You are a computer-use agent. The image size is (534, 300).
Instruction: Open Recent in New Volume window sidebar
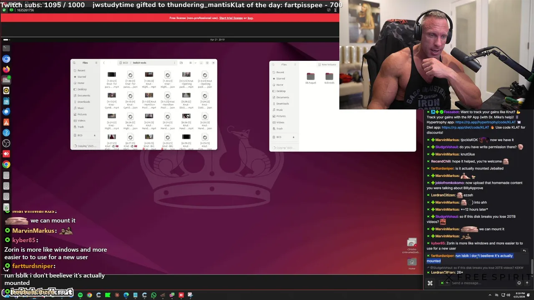tap(284, 72)
